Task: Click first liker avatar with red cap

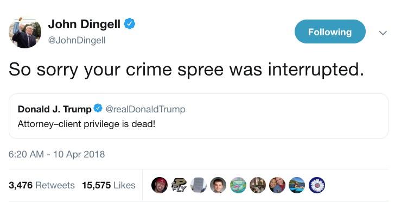Action: tap(160, 185)
